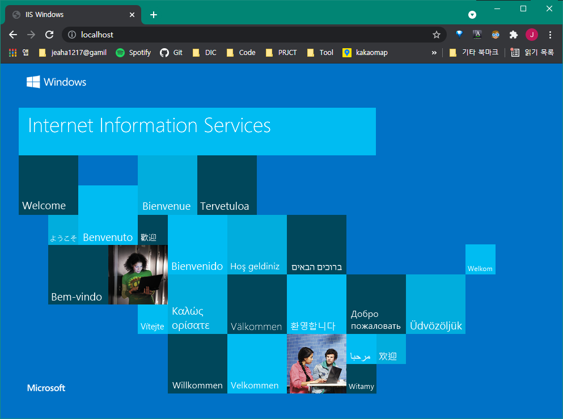Open the J profile avatar
This screenshot has width=563, height=419.
pyautogui.click(x=532, y=35)
